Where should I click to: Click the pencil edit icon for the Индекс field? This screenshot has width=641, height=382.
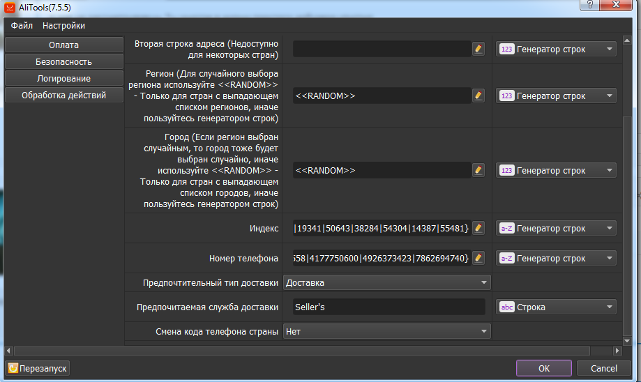coord(478,228)
